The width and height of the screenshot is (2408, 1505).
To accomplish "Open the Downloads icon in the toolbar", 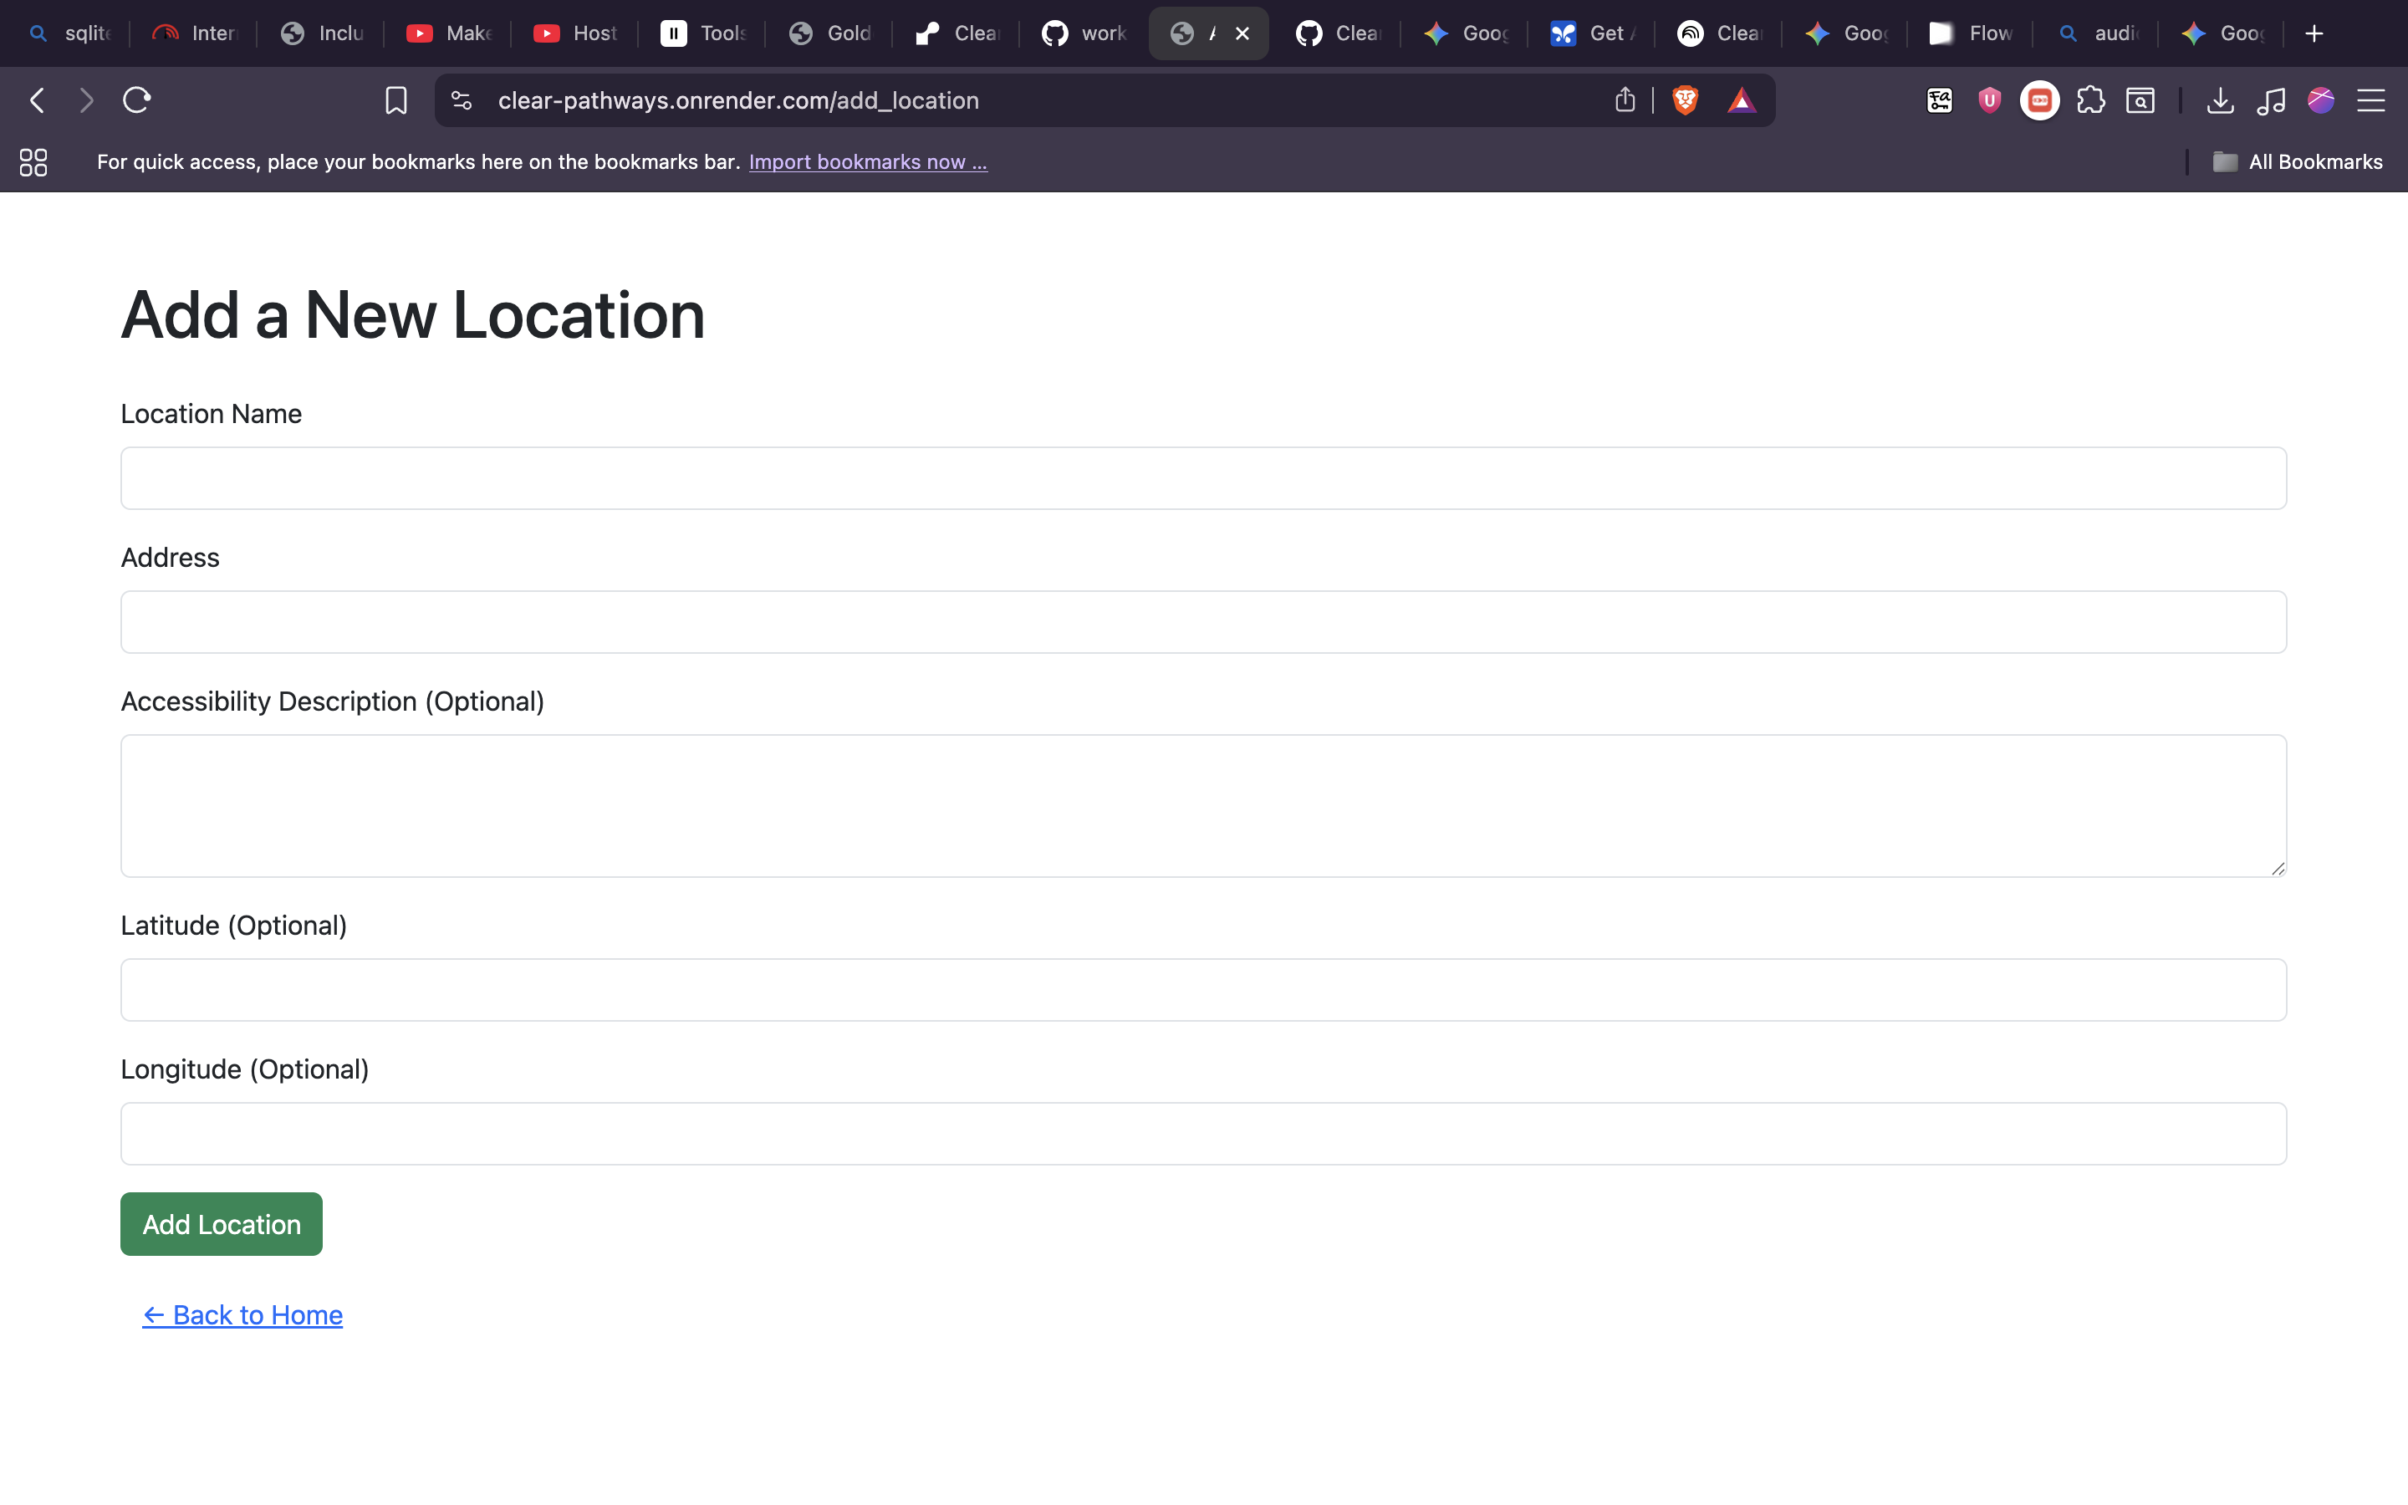I will pos(2220,100).
